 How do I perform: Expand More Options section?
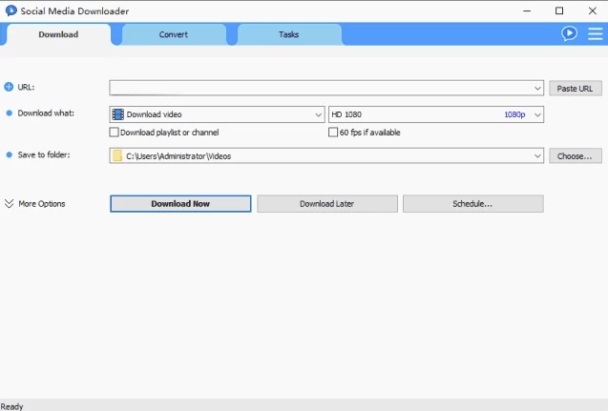click(34, 204)
